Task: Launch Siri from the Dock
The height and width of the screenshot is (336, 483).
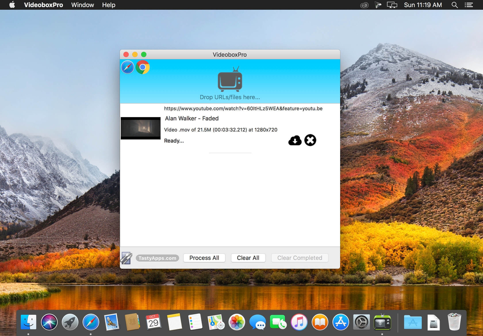Action: (49, 322)
